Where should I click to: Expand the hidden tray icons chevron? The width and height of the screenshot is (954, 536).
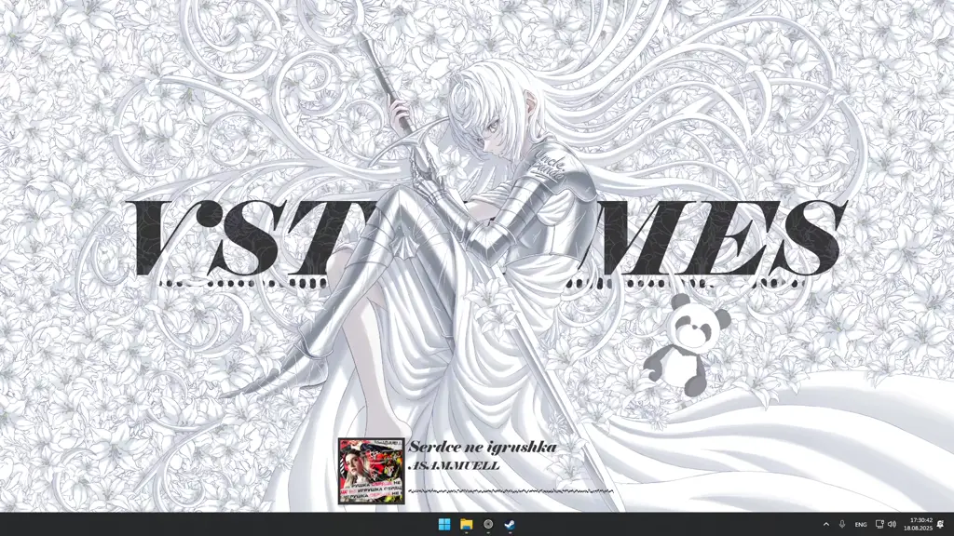[825, 524]
